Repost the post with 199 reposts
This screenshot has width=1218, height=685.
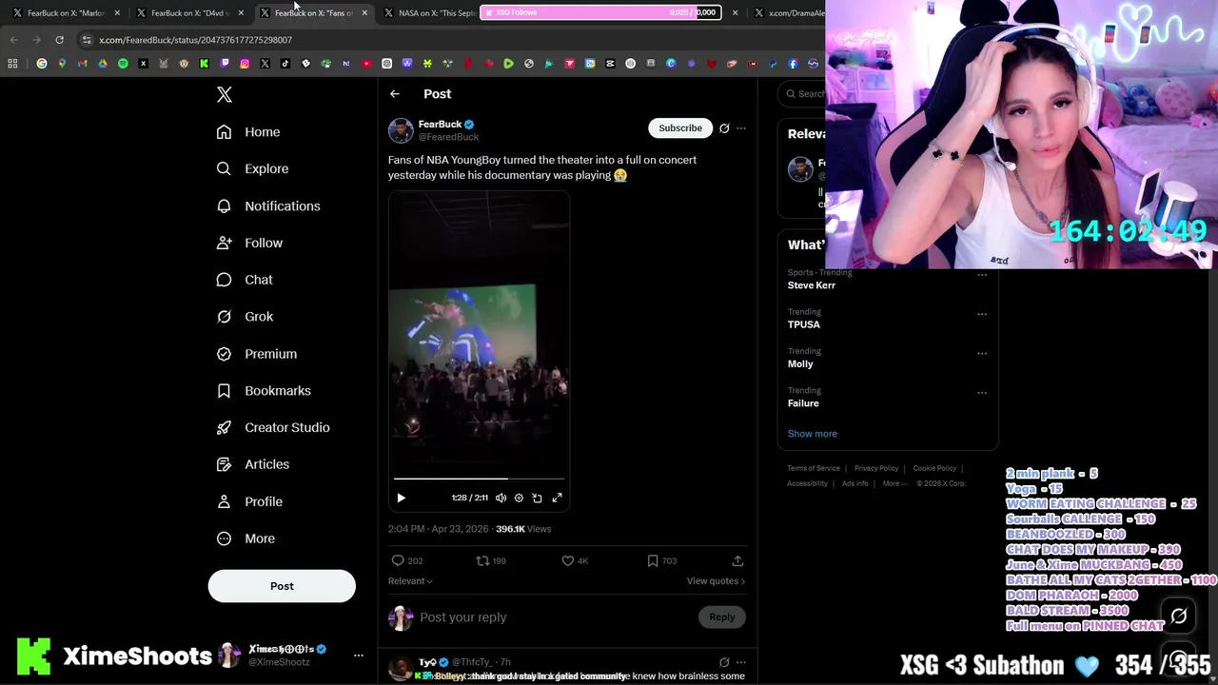(x=491, y=561)
